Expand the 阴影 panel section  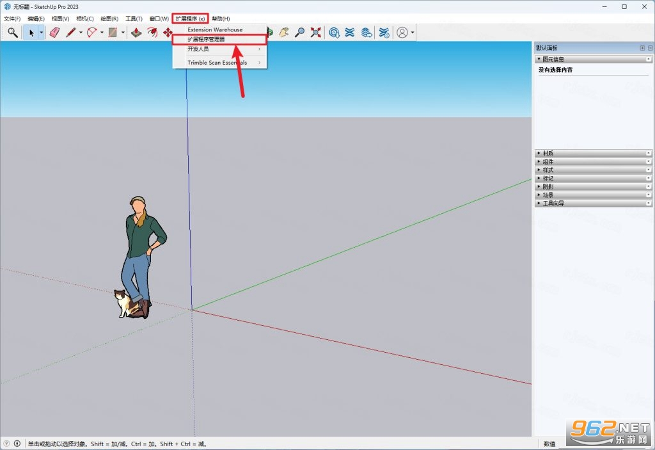(x=539, y=186)
